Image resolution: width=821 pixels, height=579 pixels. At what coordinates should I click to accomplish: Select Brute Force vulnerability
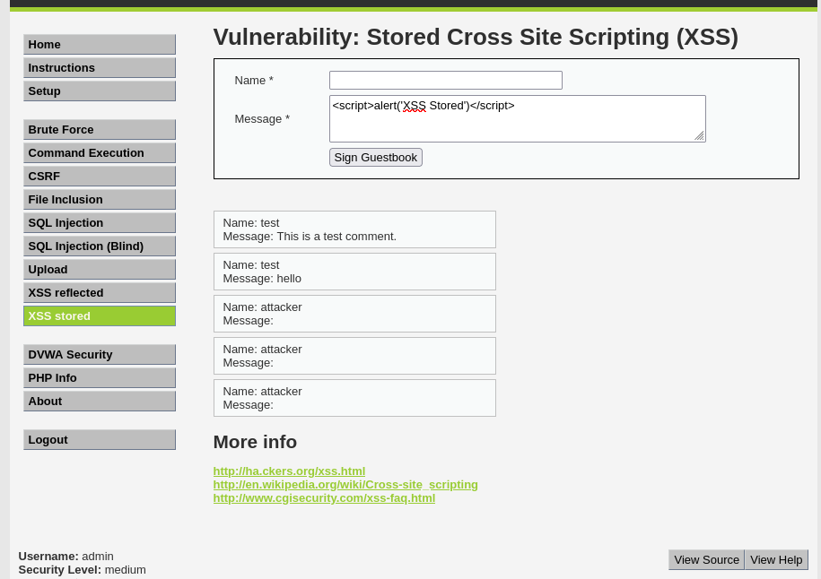tap(100, 130)
